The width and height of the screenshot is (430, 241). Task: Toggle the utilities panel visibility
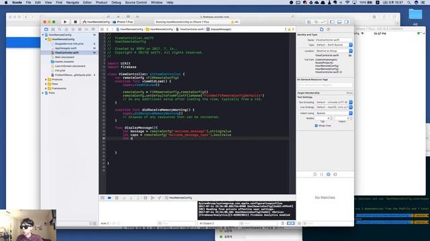[347, 22]
